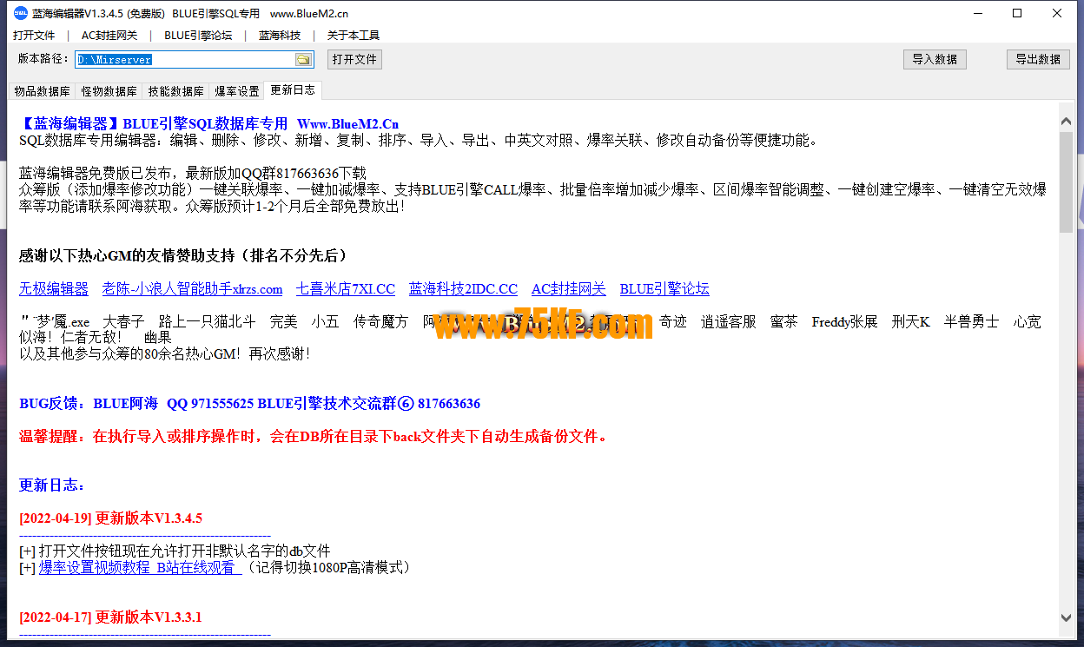Click the line about 打开非默认名字的db文件
The image size is (1084, 647).
(175, 551)
